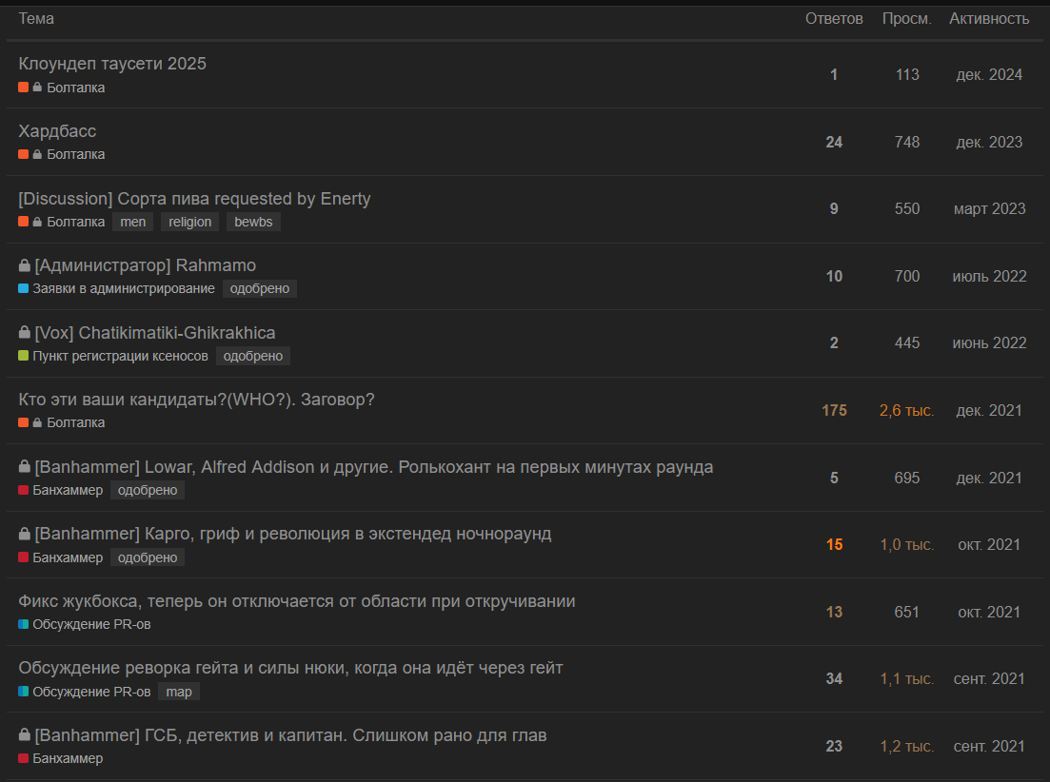Click activity date март 2023

(x=989, y=209)
